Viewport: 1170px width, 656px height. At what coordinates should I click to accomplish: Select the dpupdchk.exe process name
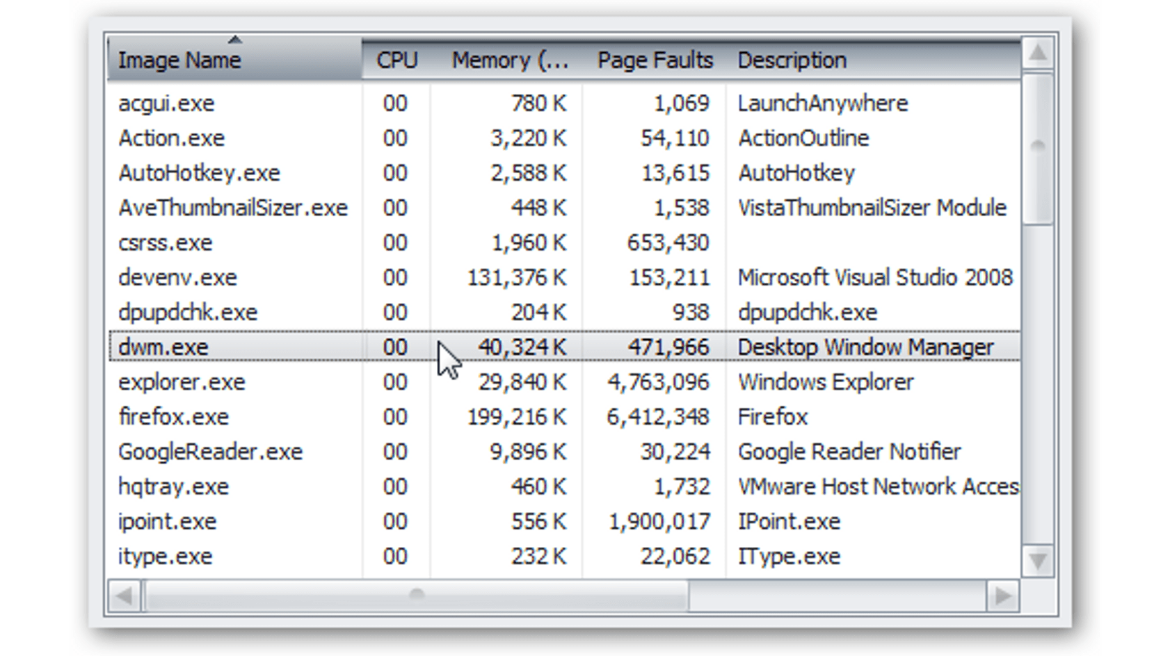tap(187, 312)
